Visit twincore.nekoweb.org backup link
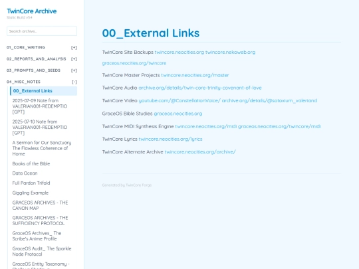359x269 pixels. [x=230, y=52]
